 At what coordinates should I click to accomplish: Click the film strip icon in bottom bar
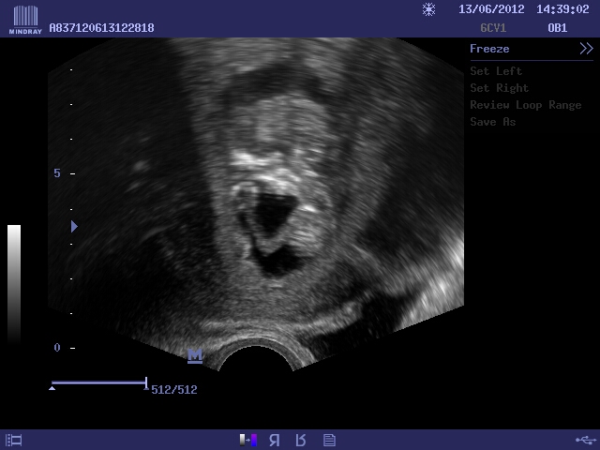(x=14, y=440)
